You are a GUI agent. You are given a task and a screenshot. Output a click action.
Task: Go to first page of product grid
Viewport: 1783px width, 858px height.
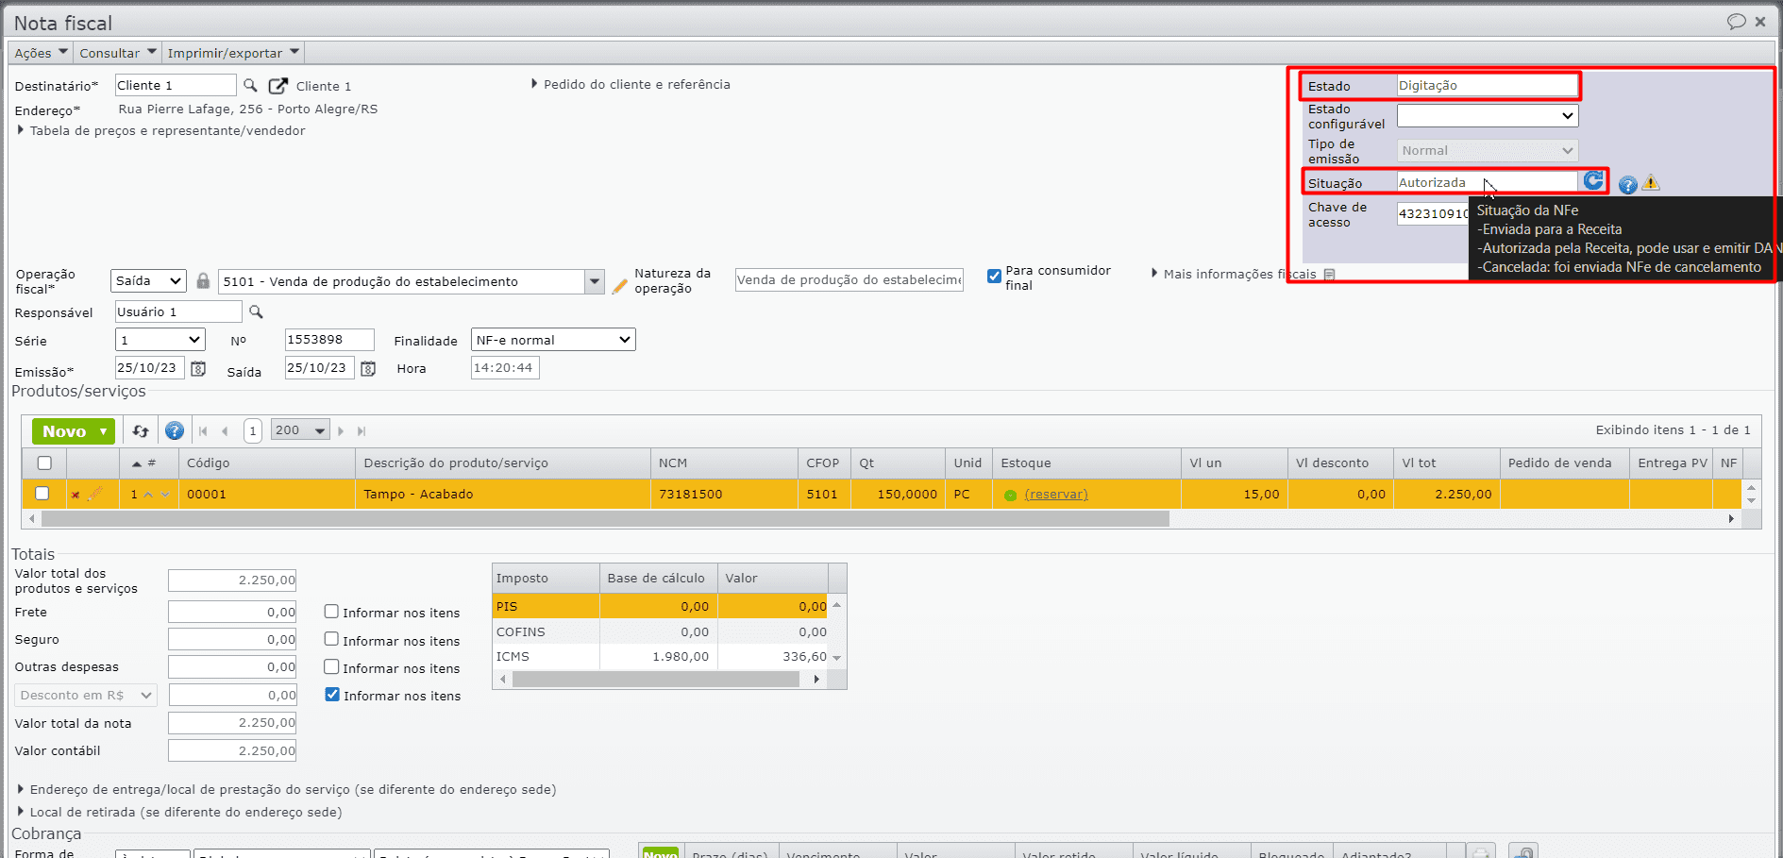coord(203,431)
